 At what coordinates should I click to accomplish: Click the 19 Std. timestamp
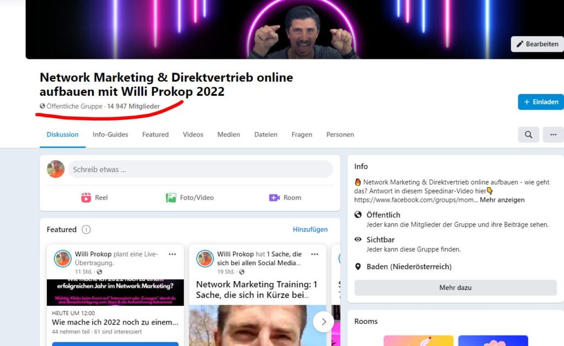[226, 272]
